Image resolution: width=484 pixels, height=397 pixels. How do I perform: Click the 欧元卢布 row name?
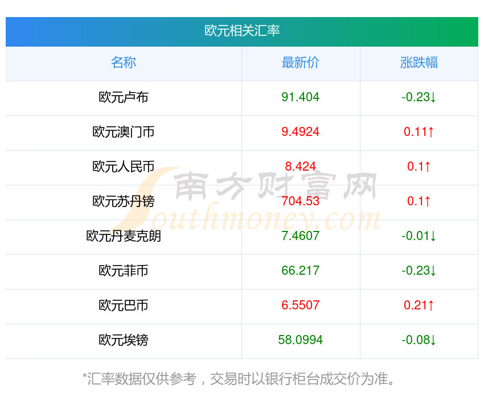(124, 97)
